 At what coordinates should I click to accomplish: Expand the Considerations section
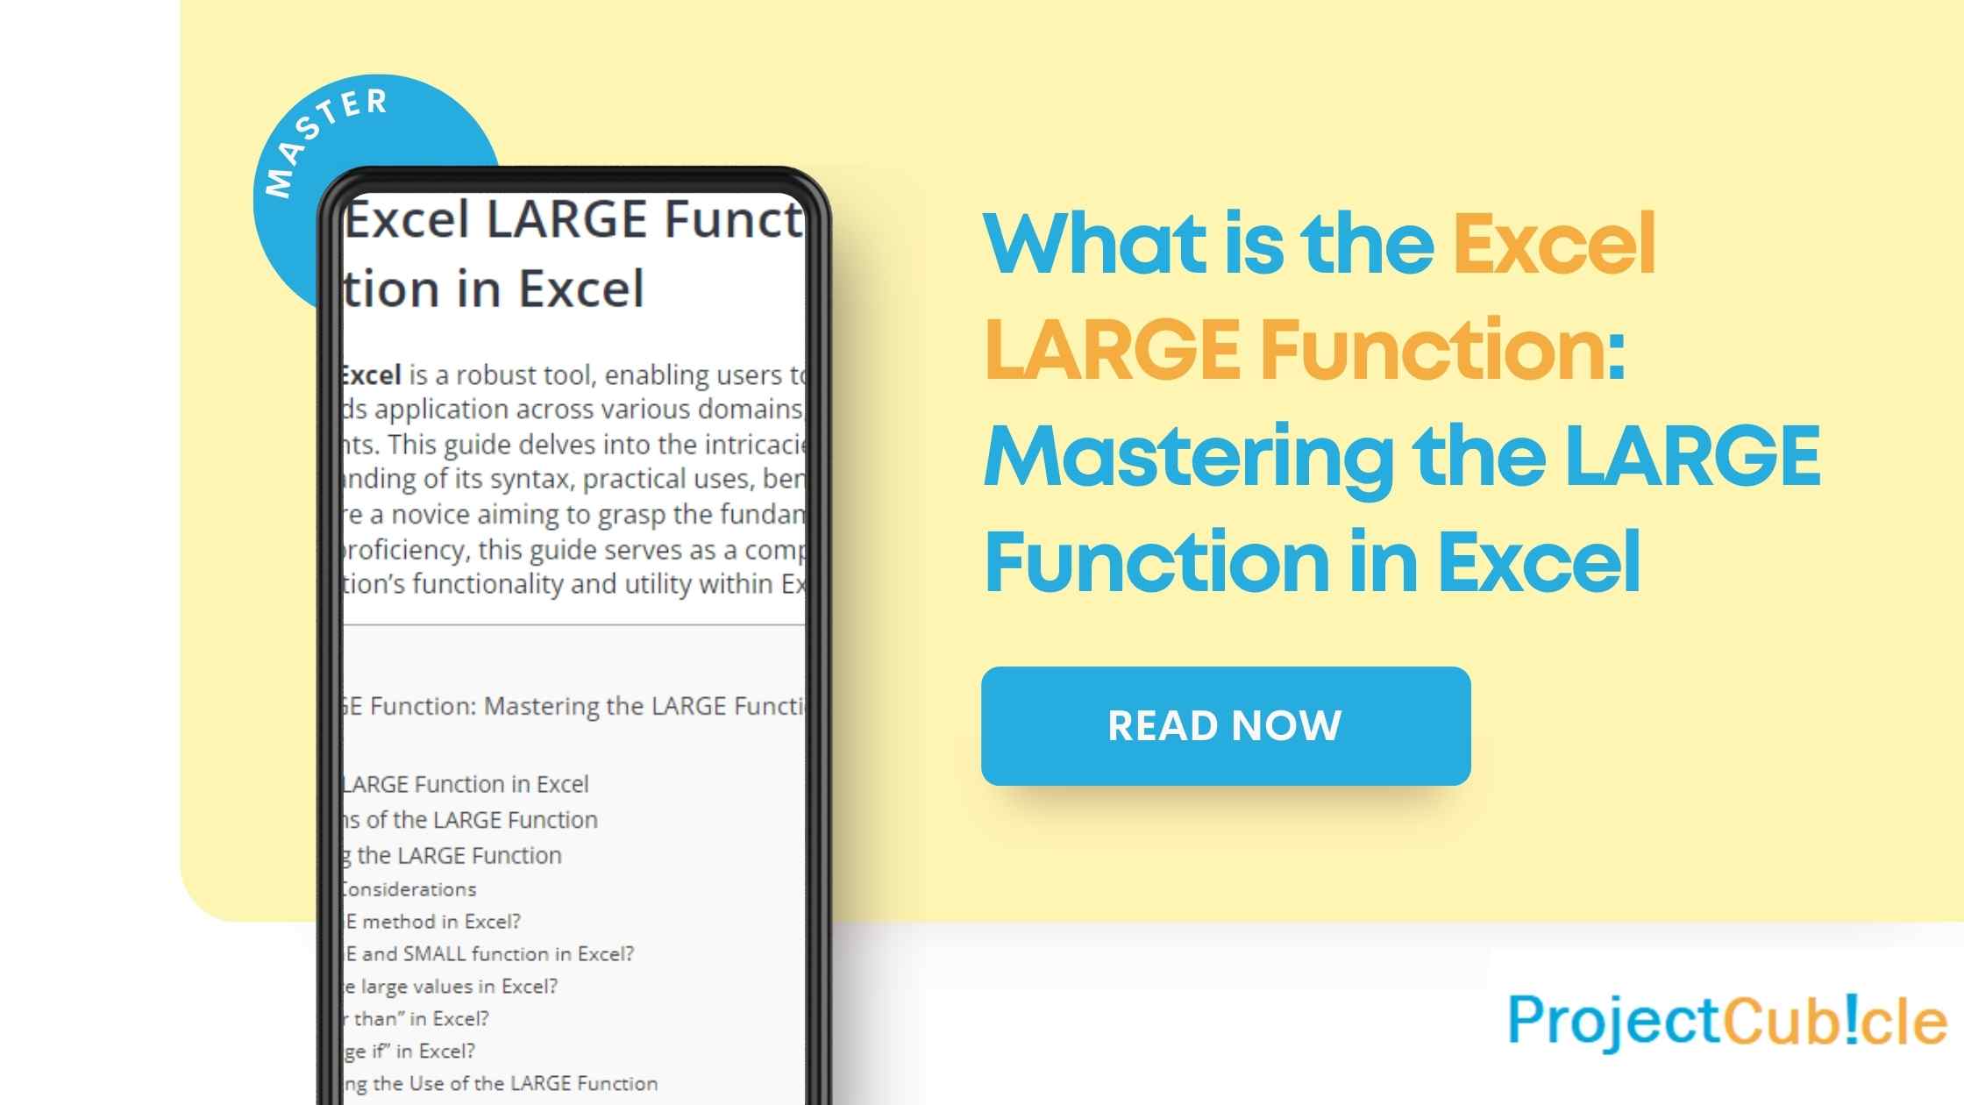(x=405, y=888)
